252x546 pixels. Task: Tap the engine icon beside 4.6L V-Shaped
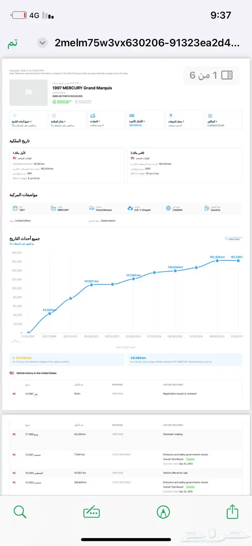[130, 208]
